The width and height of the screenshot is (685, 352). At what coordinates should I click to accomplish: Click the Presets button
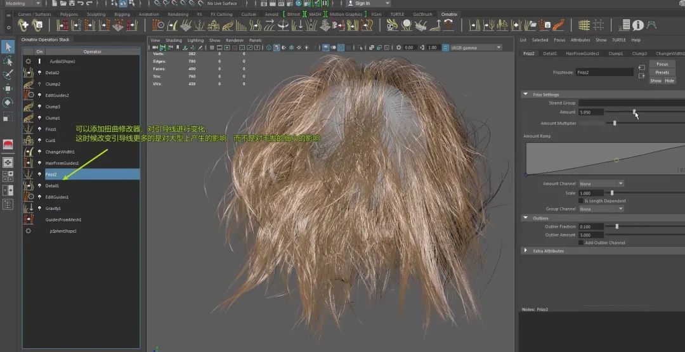662,72
